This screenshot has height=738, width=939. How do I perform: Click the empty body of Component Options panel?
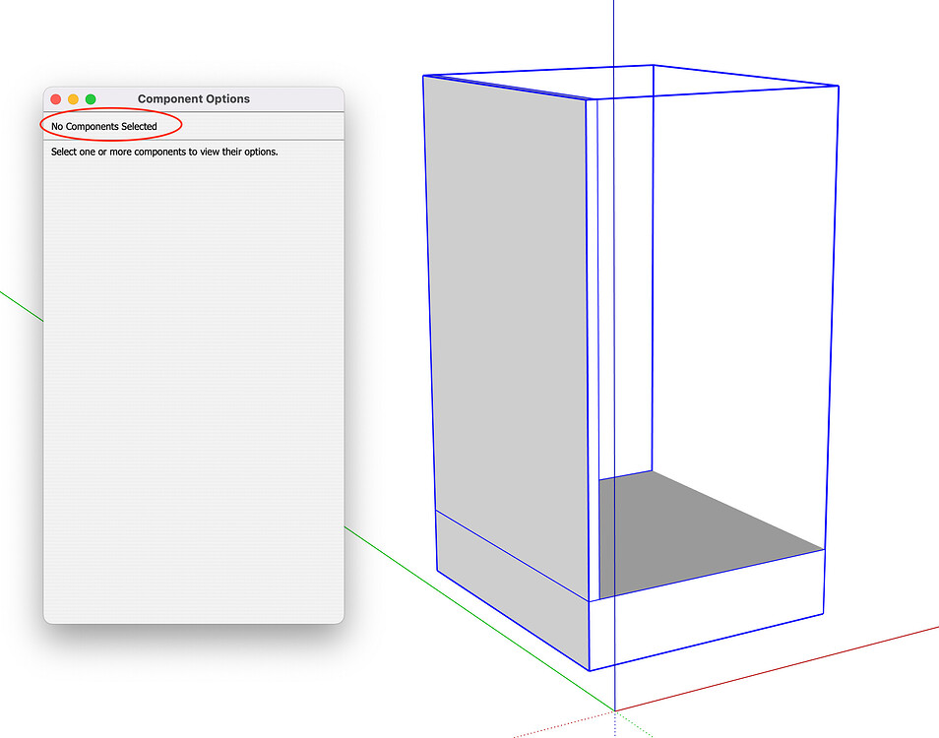click(192, 394)
